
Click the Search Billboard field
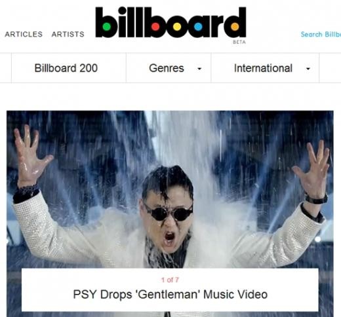321,35
